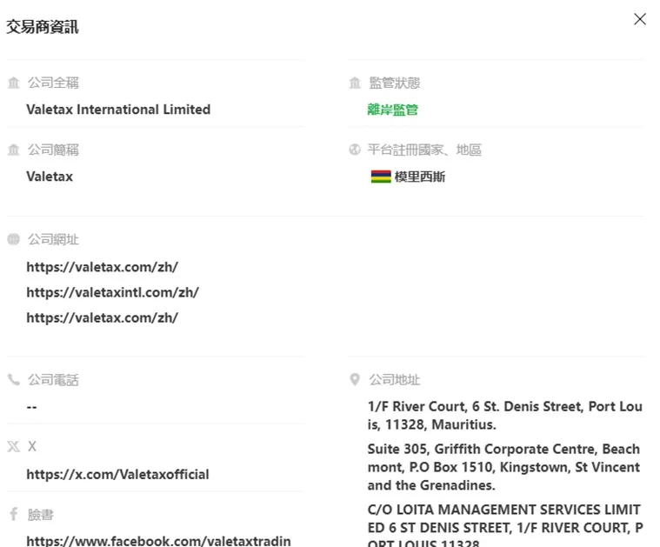This screenshot has height=547, width=660.
Task: Click the -- phone number placeholder
Action: [x=31, y=407]
